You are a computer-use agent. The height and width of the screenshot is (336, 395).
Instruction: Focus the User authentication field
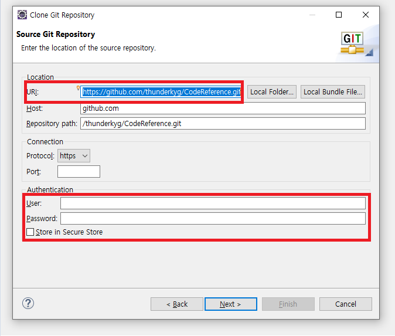[x=213, y=203]
